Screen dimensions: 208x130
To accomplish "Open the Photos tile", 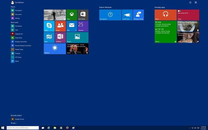I will [x=77, y=37].
